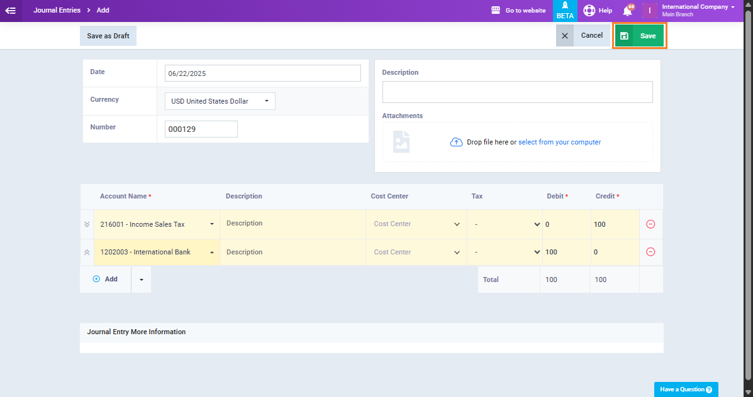
Task: Move the International Bank row up
Action: point(87,252)
